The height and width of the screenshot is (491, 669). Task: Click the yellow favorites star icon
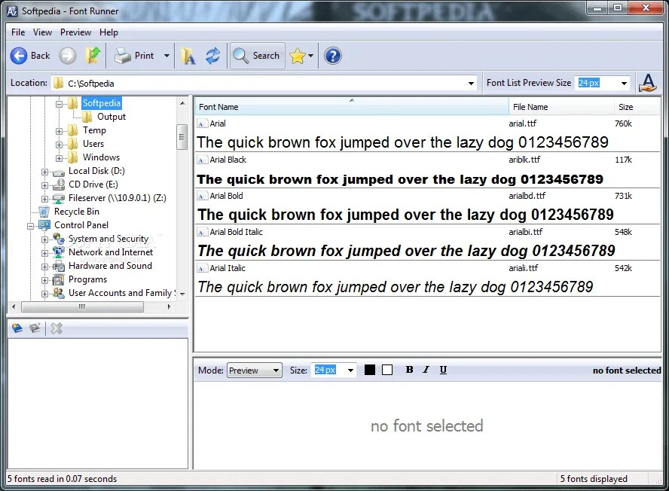click(x=298, y=56)
